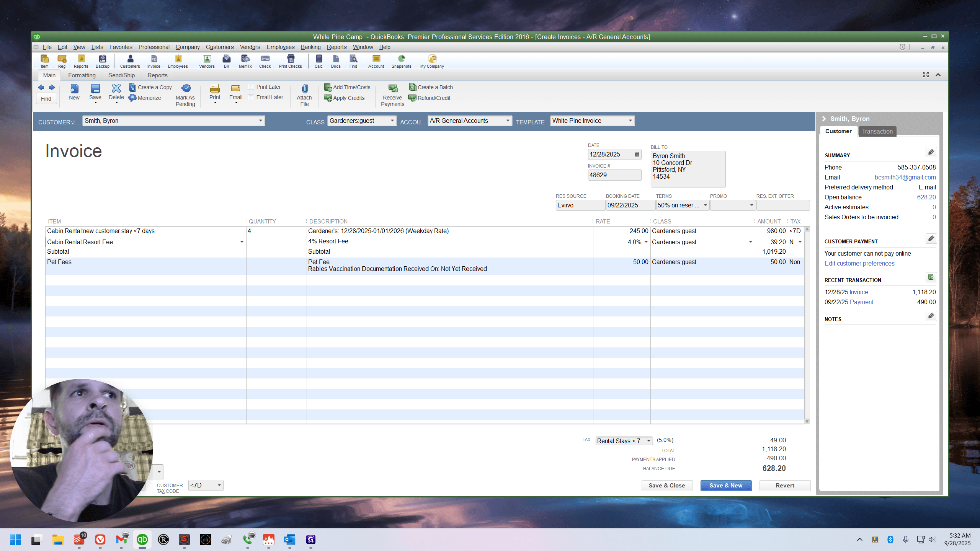Click the Print Checks toolbar icon
Screen dimensions: 980x551
[290, 61]
